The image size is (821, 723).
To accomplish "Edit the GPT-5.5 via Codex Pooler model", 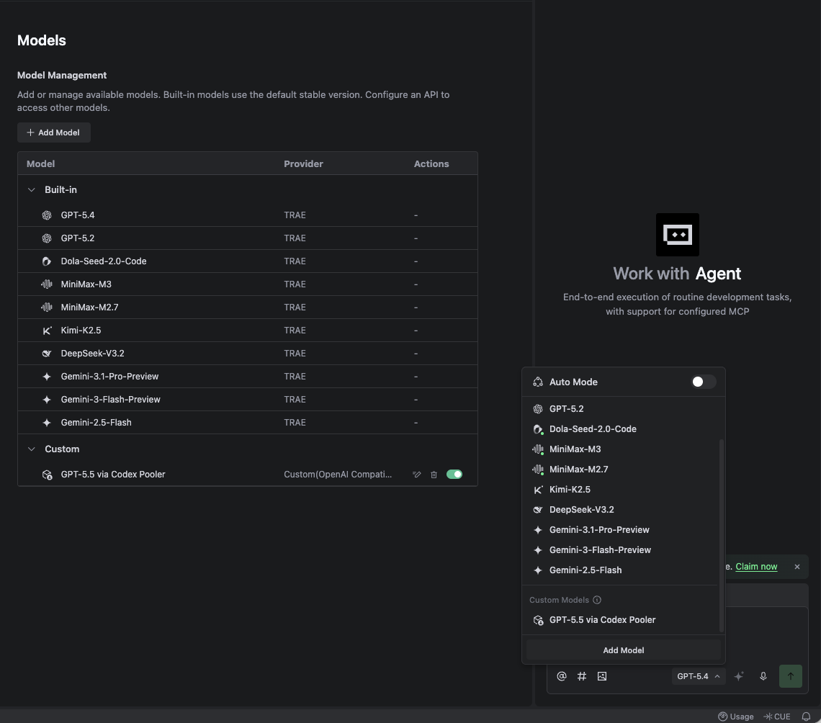I will pos(417,475).
